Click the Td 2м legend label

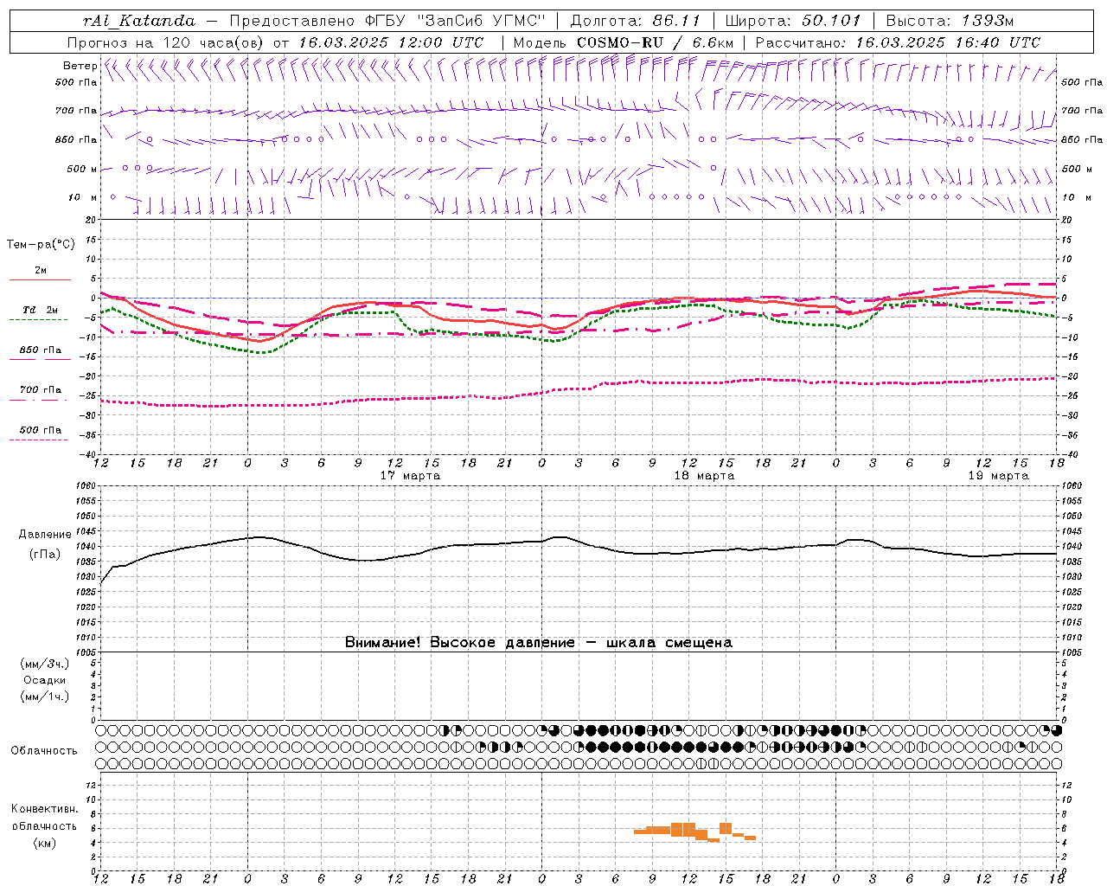pyautogui.click(x=41, y=310)
